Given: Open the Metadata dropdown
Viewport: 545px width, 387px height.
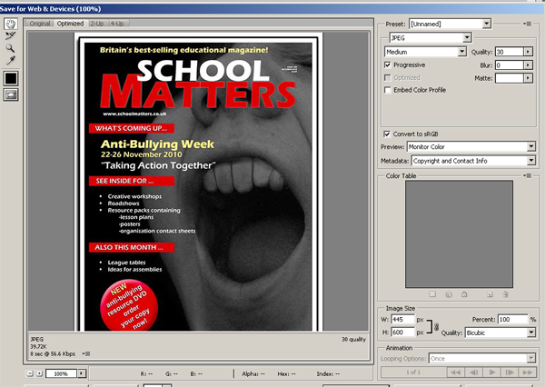Looking at the screenshot, I should click(531, 161).
